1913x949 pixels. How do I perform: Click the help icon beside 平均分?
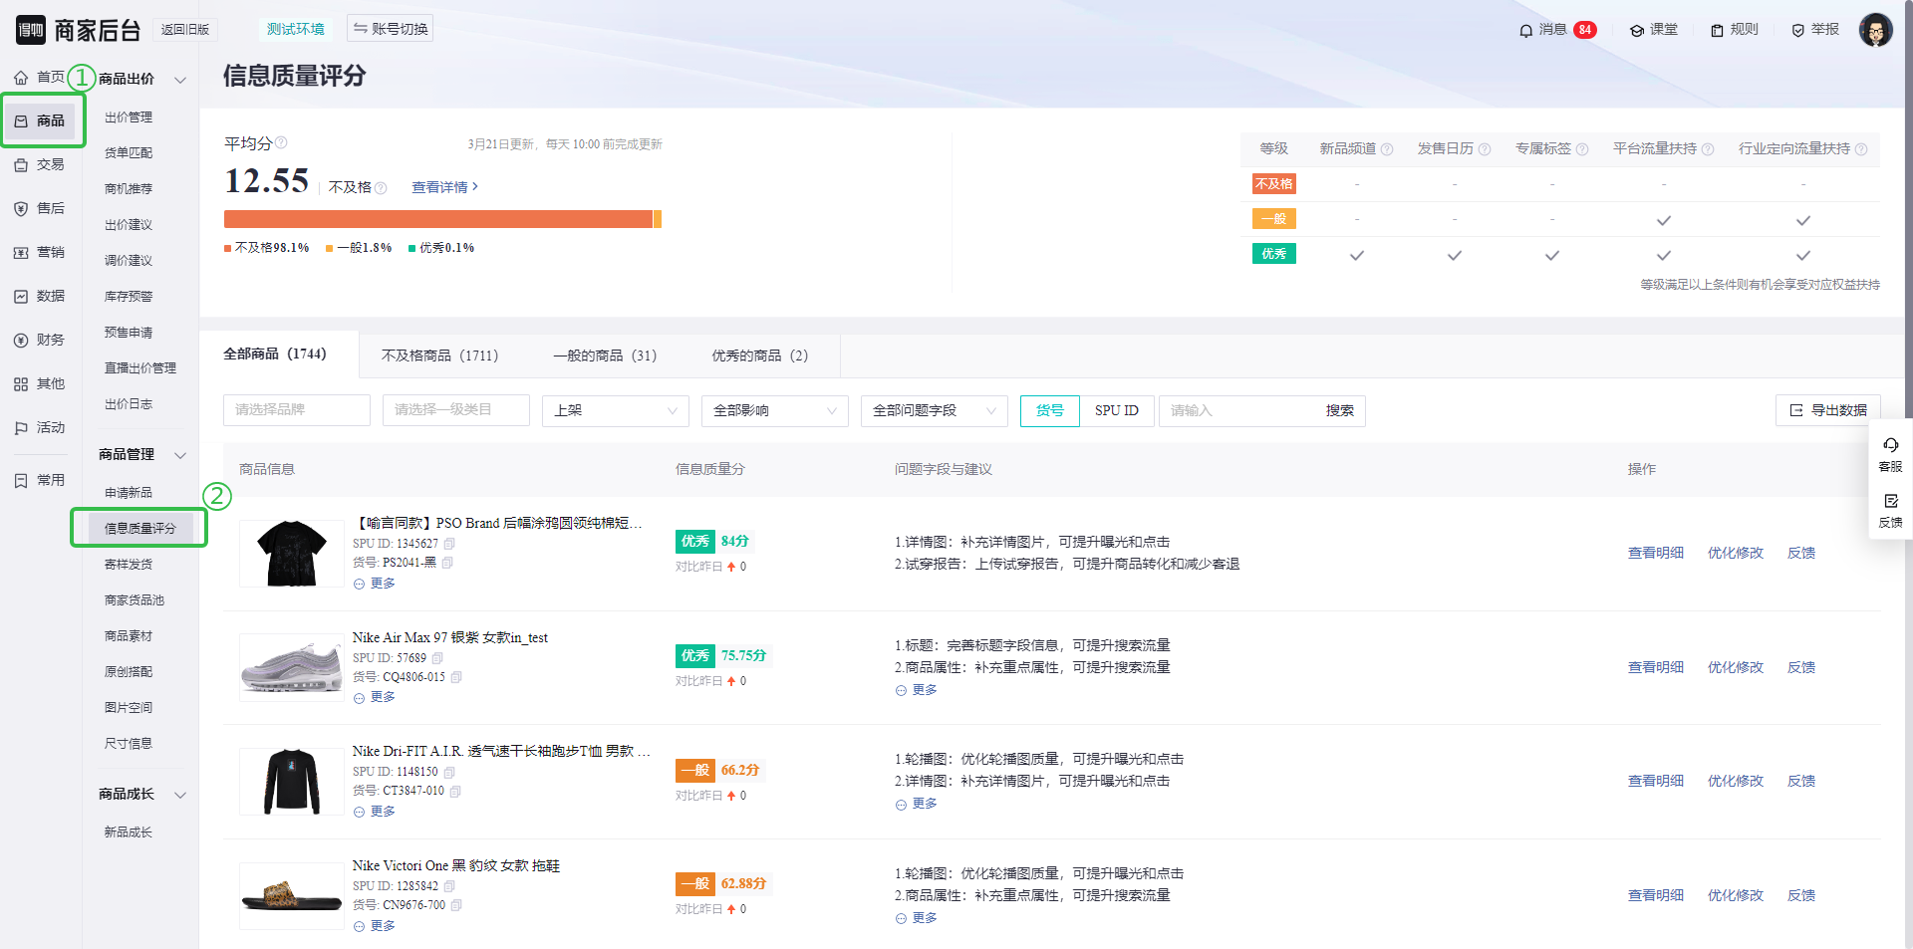pyautogui.click(x=281, y=142)
